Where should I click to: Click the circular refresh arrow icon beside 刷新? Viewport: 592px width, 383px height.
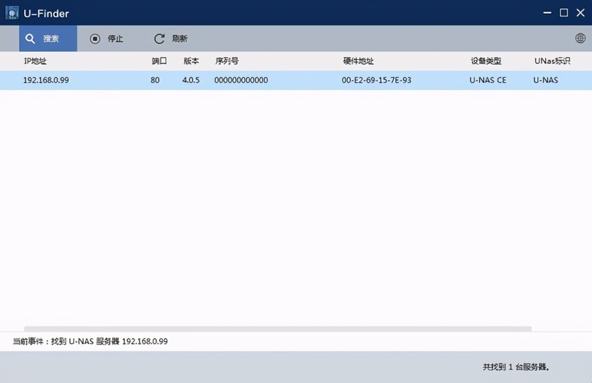[158, 38]
